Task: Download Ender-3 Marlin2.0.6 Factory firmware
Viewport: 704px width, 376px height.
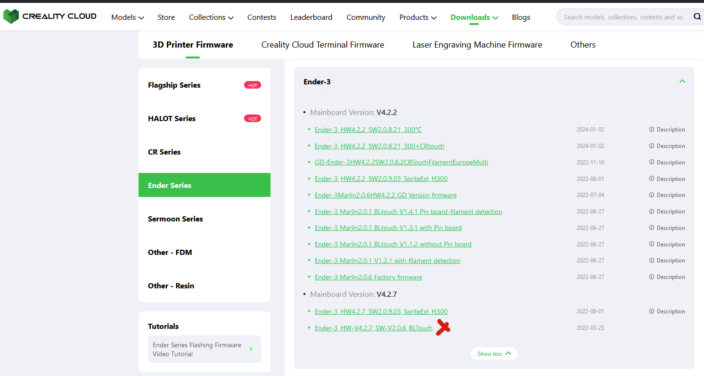Action: coord(368,277)
